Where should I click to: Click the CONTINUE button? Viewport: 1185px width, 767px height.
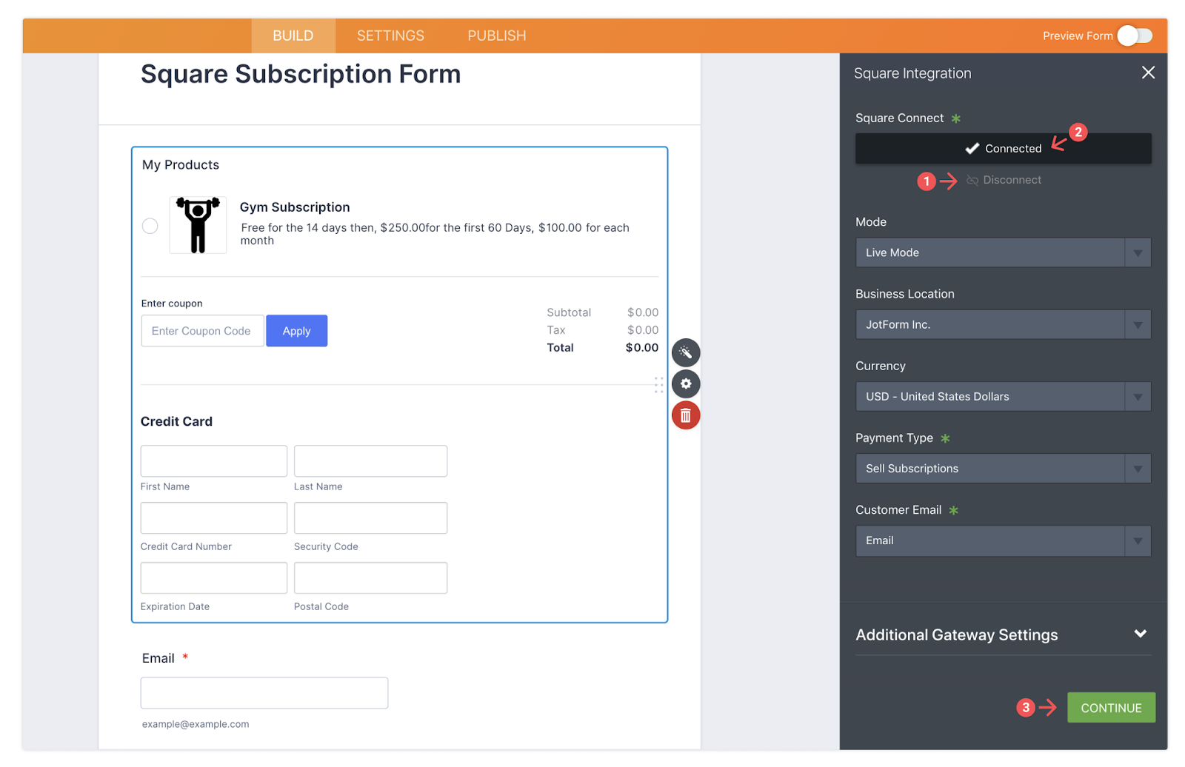pyautogui.click(x=1110, y=707)
